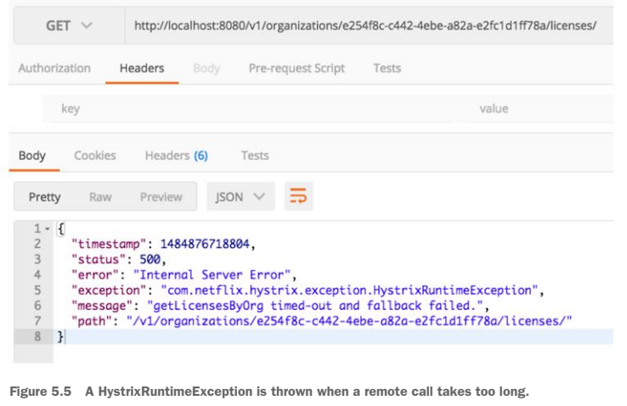
Task: Click the "message" key on line 6
Action: pos(102,306)
